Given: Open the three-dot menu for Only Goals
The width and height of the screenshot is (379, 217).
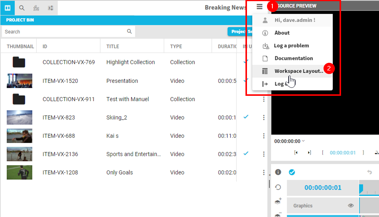Looking at the screenshot, I should (x=264, y=173).
